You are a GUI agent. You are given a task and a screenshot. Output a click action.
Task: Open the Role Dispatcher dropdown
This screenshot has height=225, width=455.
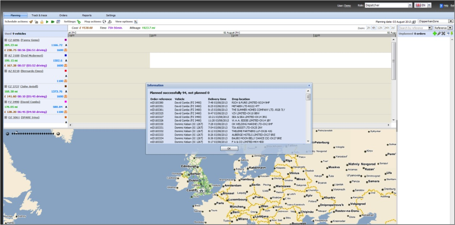[x=410, y=5]
